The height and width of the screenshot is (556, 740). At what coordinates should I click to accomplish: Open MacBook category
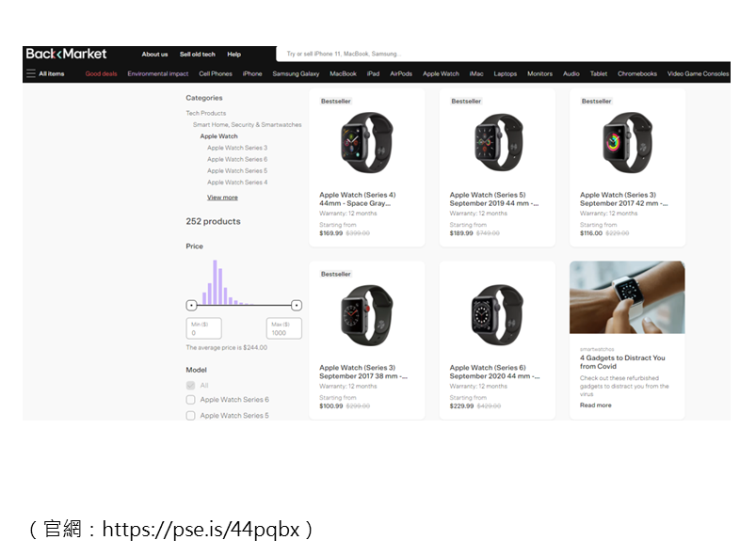(343, 73)
